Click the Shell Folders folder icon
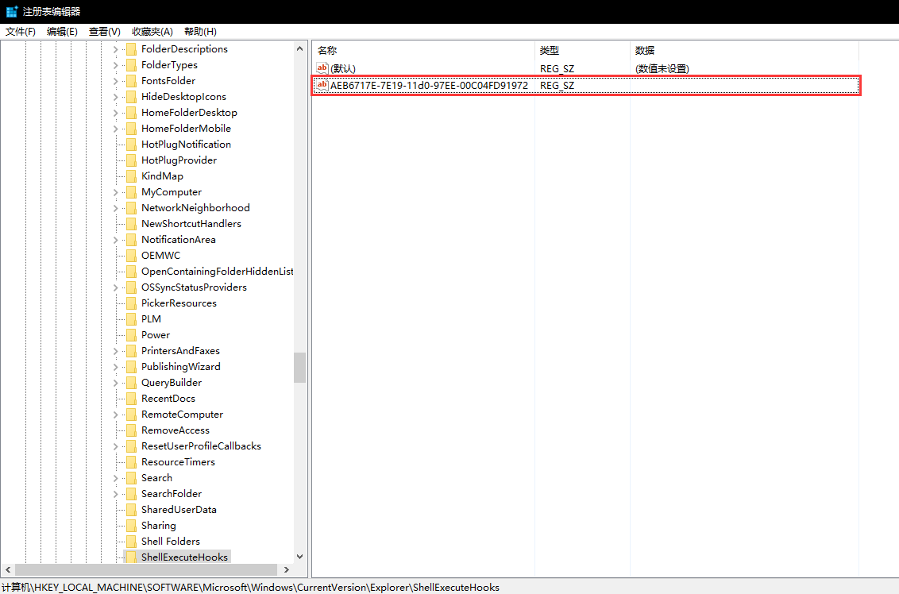The height and width of the screenshot is (594, 899). (x=131, y=542)
